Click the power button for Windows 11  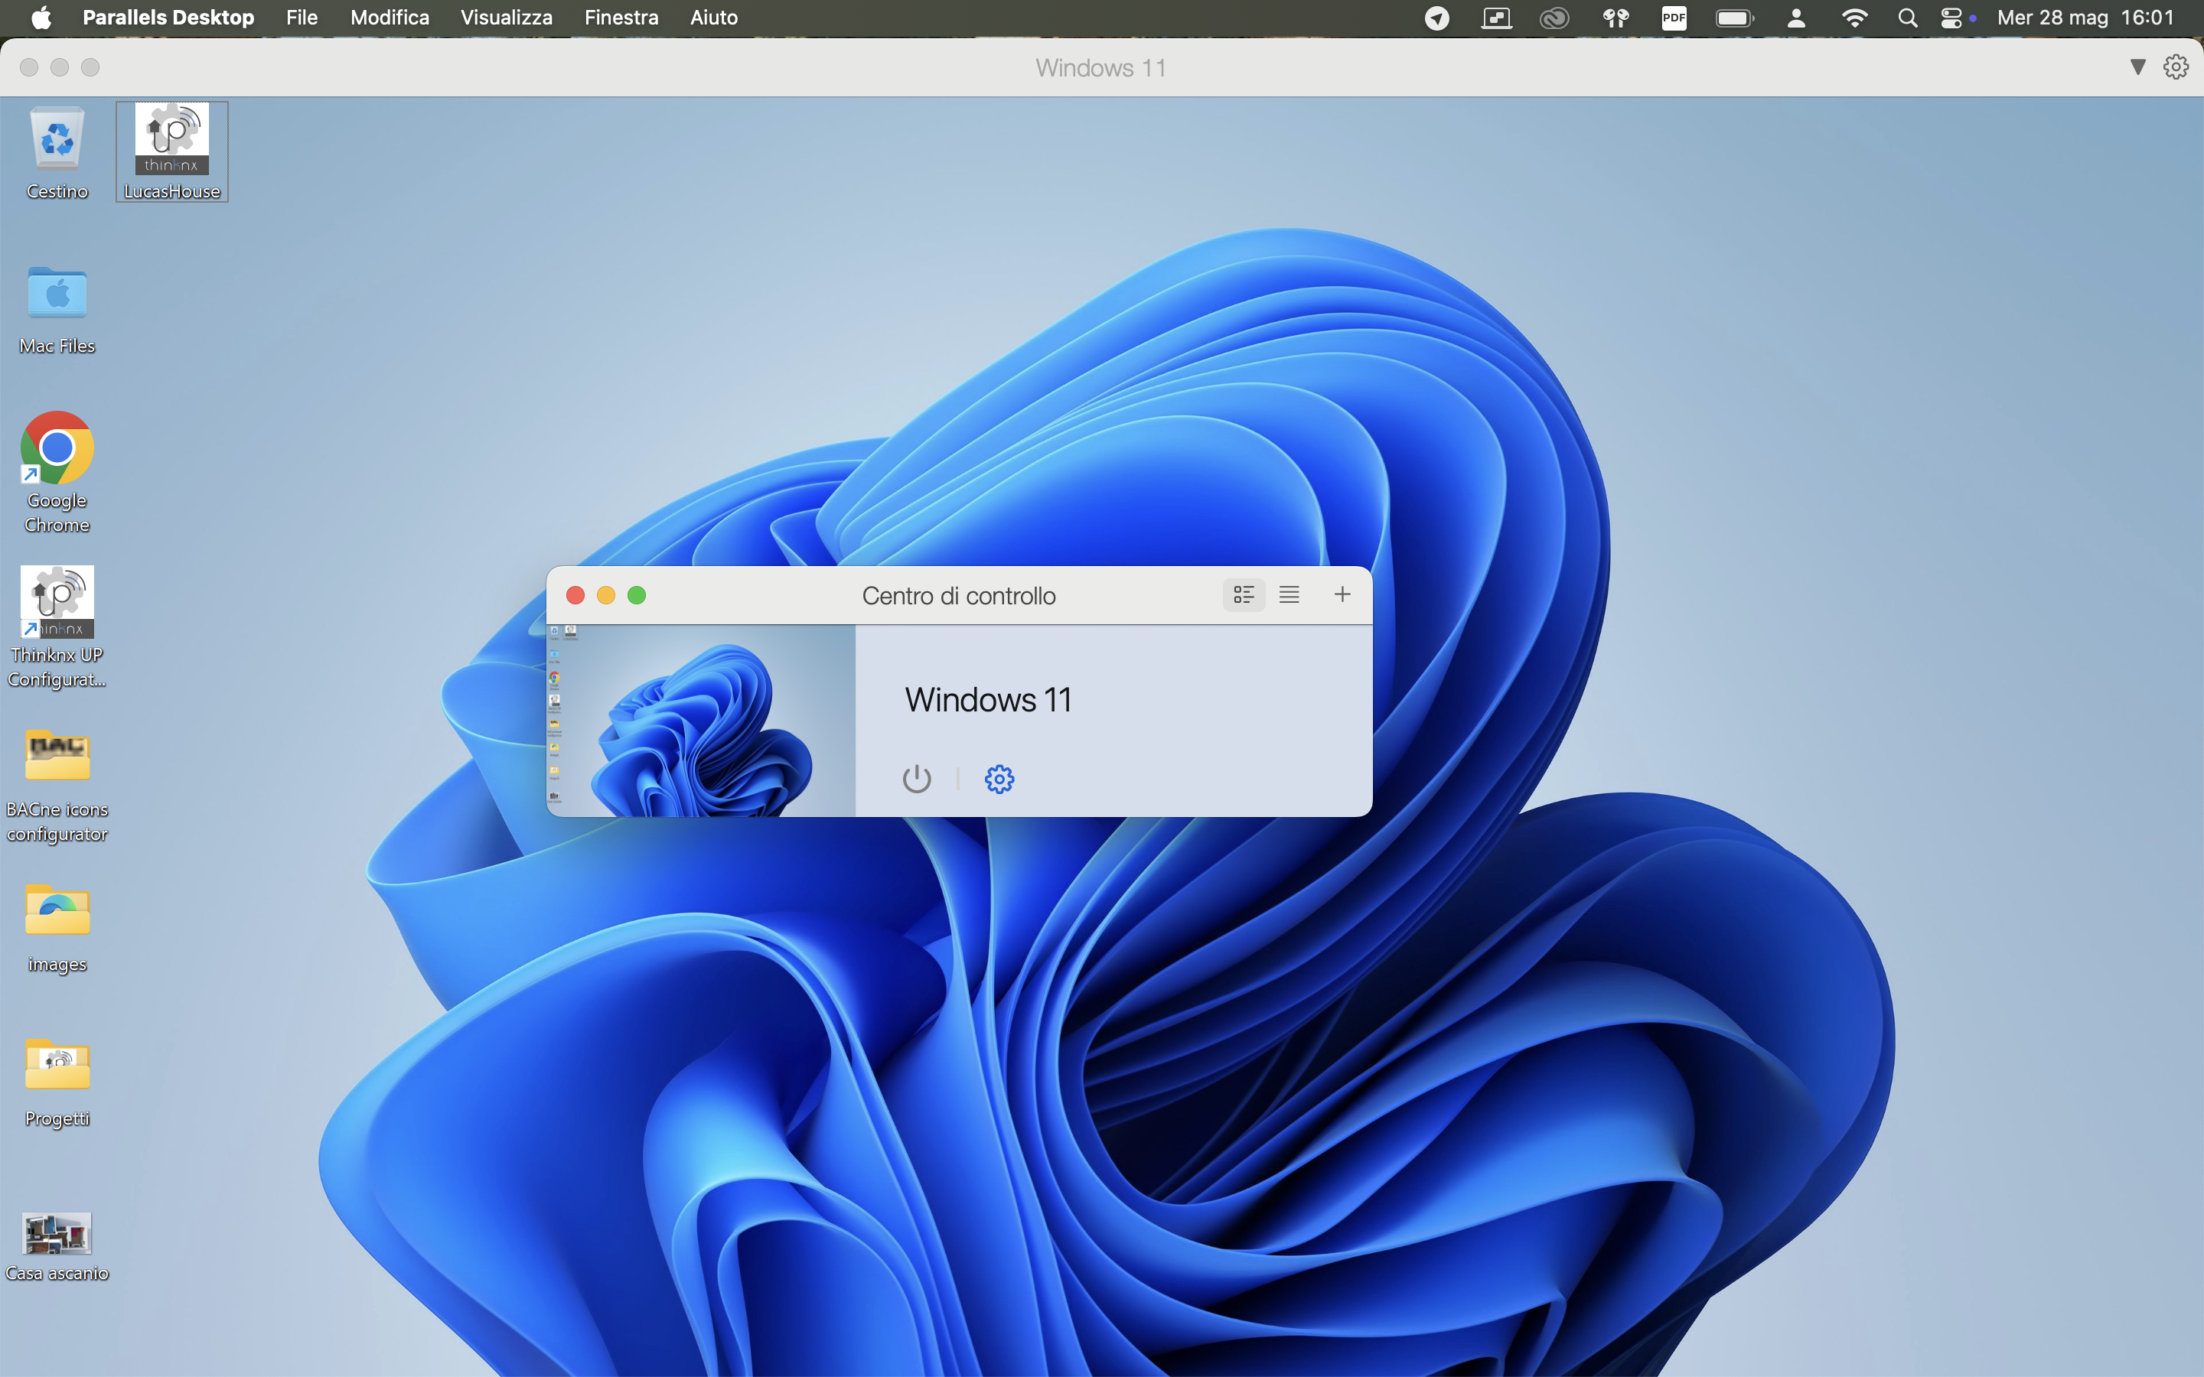click(x=916, y=779)
